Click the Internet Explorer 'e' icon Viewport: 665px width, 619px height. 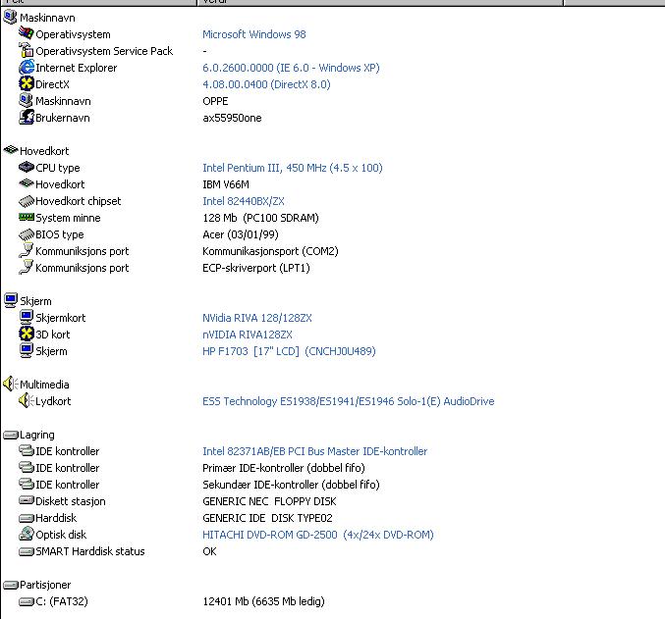coord(26,67)
